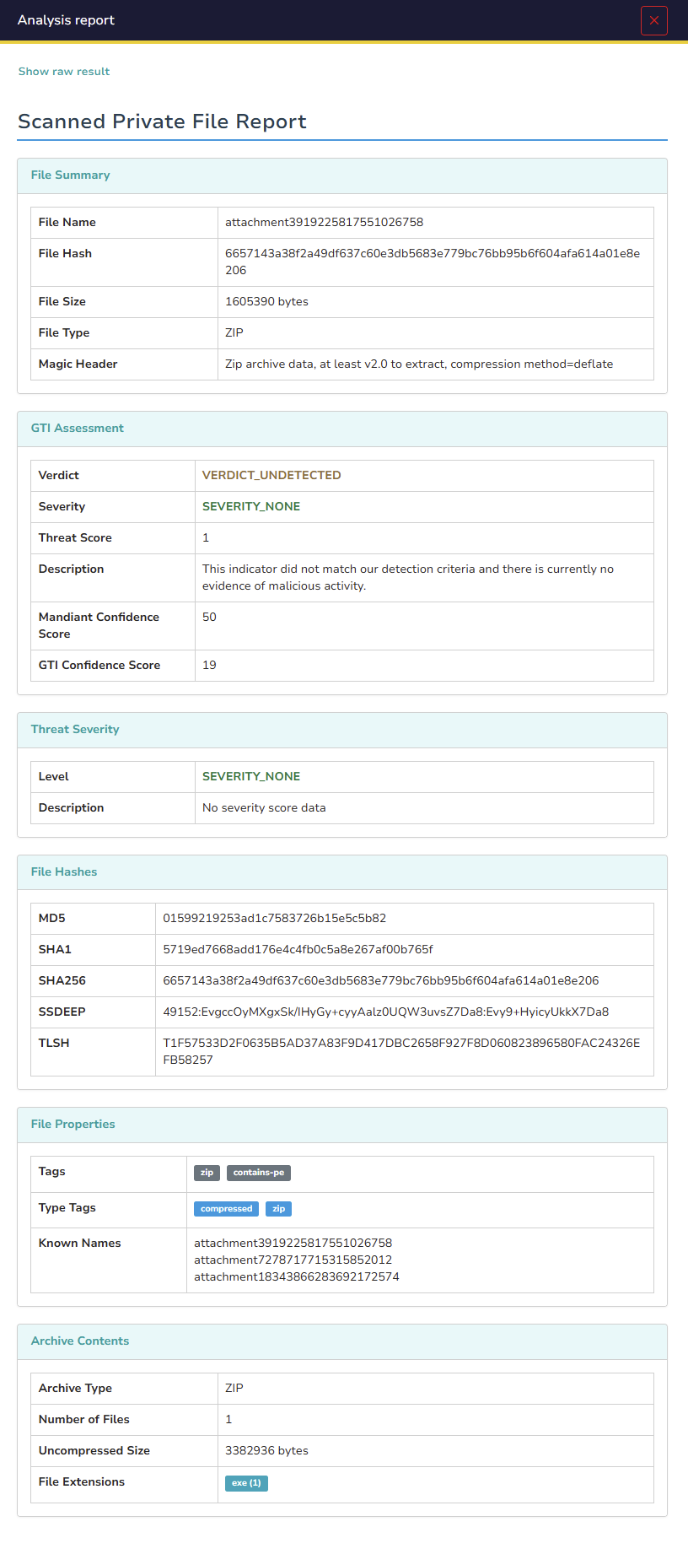This screenshot has height=1554, width=688.
Task: Click the compressed type tag
Action: tap(226, 1209)
